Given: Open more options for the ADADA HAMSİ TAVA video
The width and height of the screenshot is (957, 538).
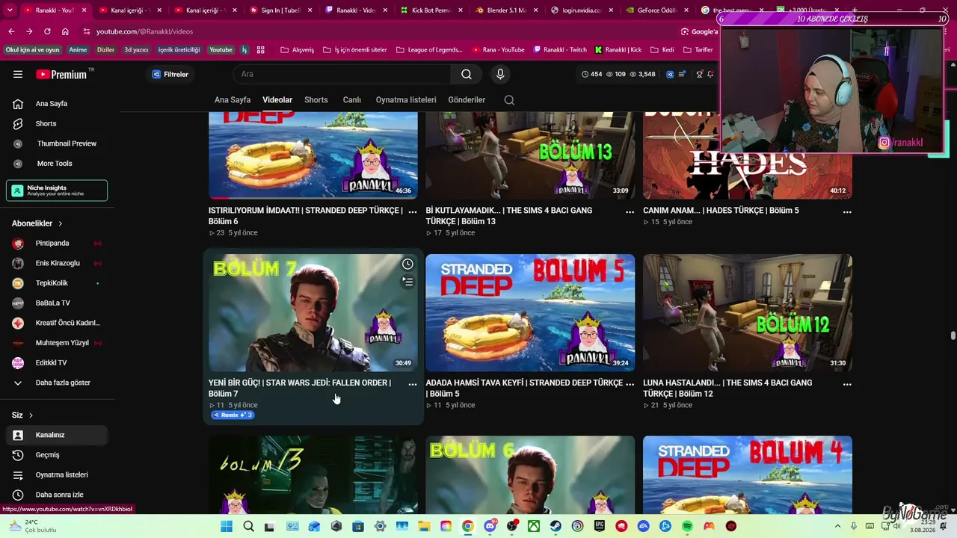Looking at the screenshot, I should (x=630, y=384).
